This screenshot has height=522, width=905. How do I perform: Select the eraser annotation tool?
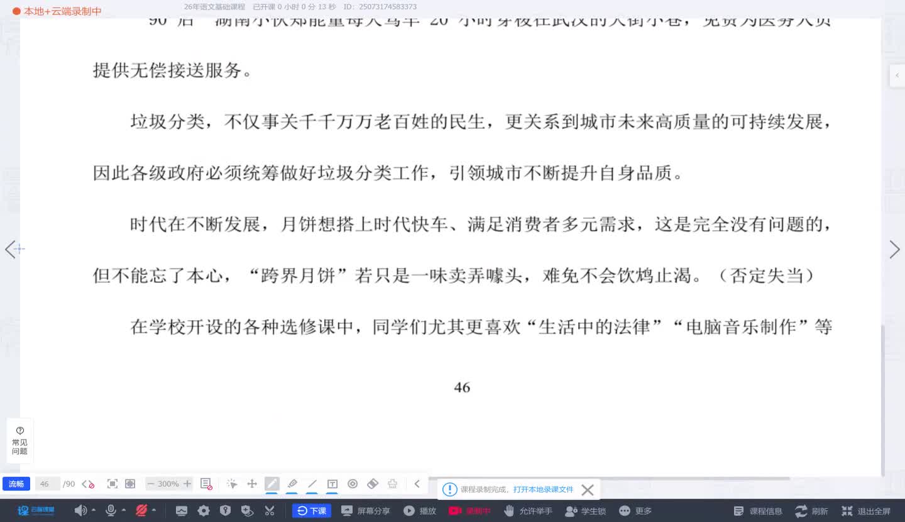tap(373, 483)
